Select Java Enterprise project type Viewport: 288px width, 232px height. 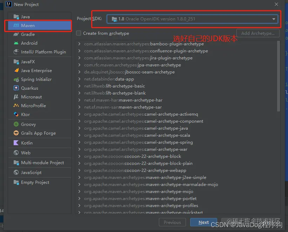click(40, 70)
